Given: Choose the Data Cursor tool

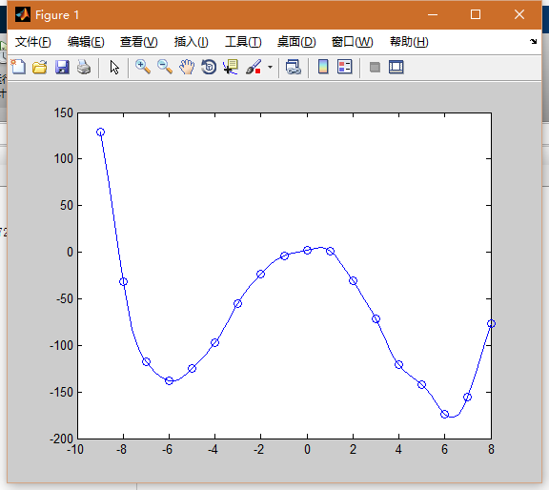Looking at the screenshot, I should pyautogui.click(x=231, y=67).
